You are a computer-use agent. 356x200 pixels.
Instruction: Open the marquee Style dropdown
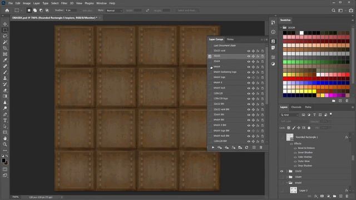coord(115,11)
